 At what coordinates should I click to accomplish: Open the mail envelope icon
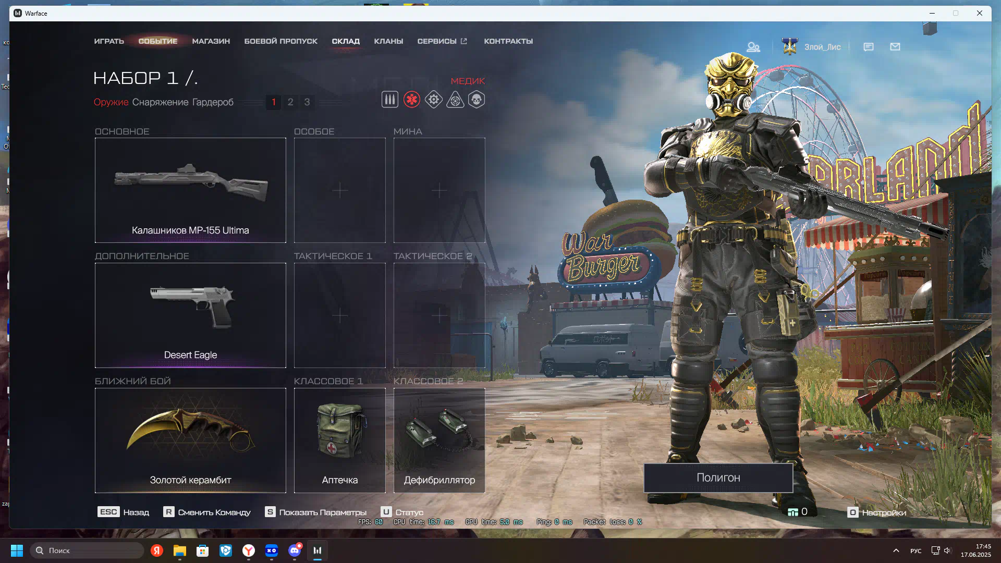(x=895, y=47)
